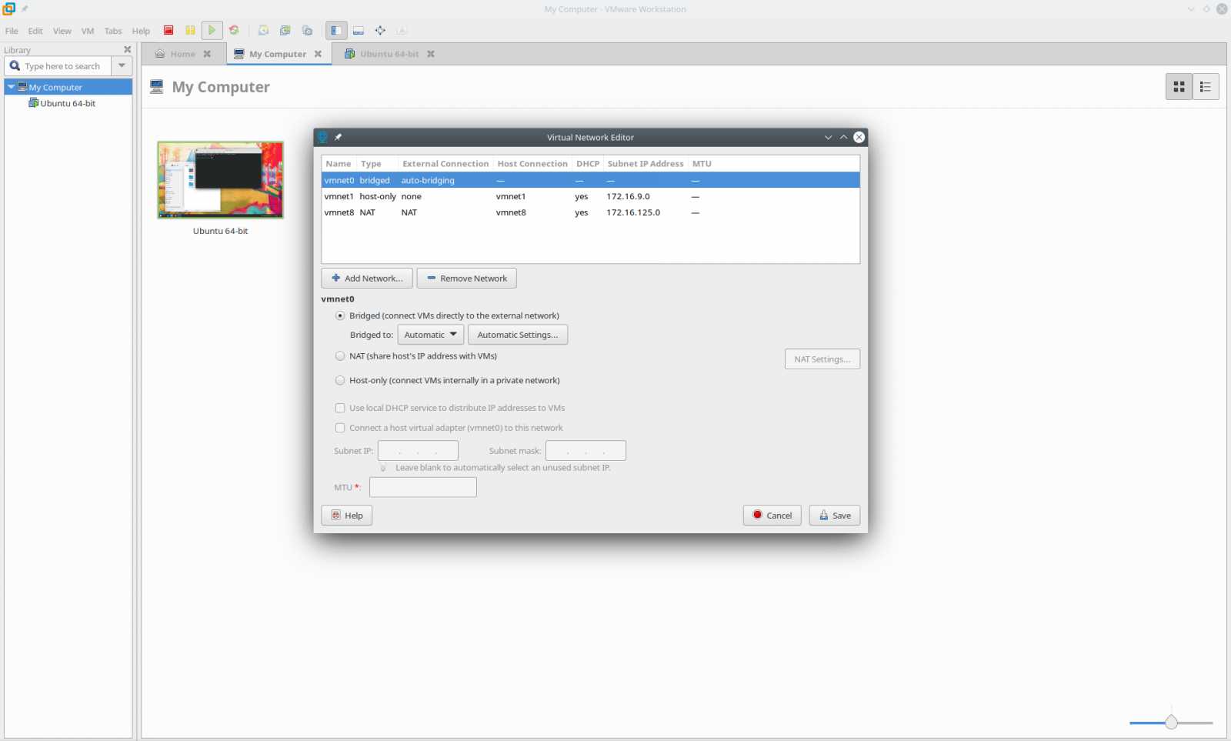Click the Subnet IP input field

(418, 451)
